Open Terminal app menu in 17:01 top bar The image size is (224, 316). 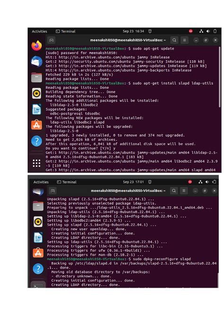point(67,182)
